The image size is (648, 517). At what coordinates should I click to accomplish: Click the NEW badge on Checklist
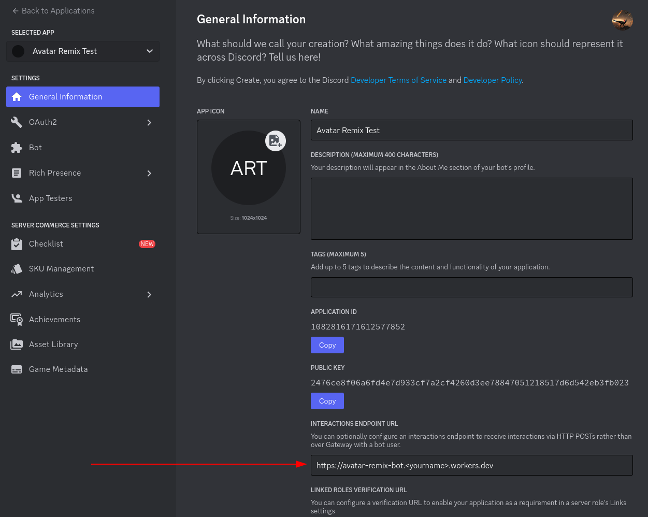click(x=147, y=244)
